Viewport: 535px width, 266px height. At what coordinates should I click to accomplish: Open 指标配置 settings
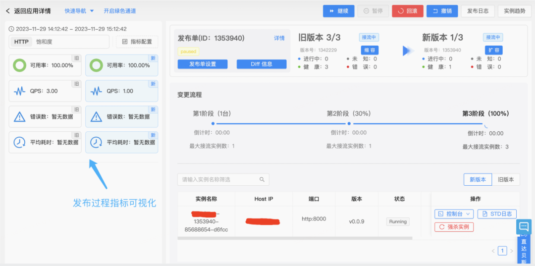tap(137, 42)
